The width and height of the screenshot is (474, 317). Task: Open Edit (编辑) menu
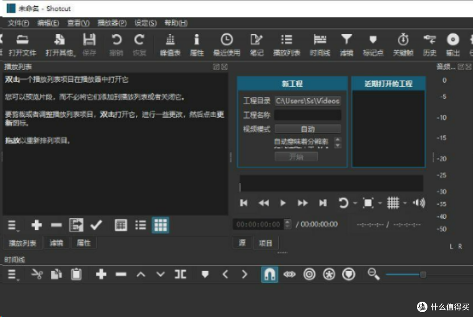48,23
